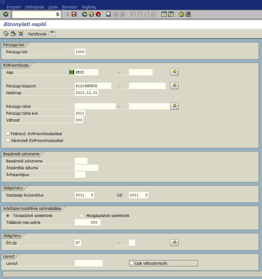Click the Cél year field
Viewport: 262px width, 279px height.
point(134,195)
